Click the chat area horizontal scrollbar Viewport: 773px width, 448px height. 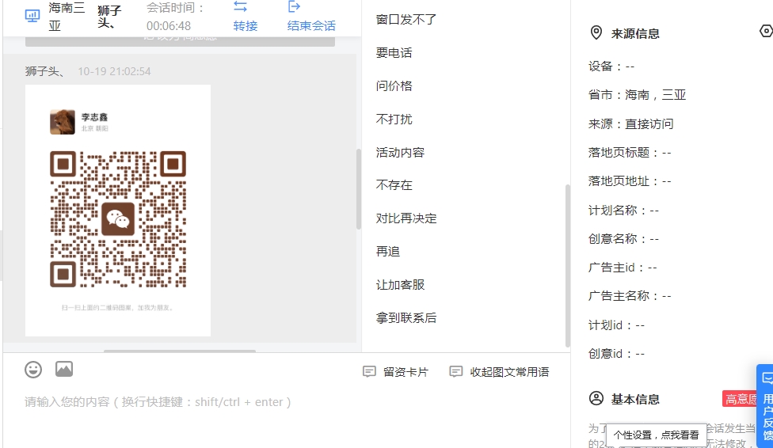tap(180, 351)
